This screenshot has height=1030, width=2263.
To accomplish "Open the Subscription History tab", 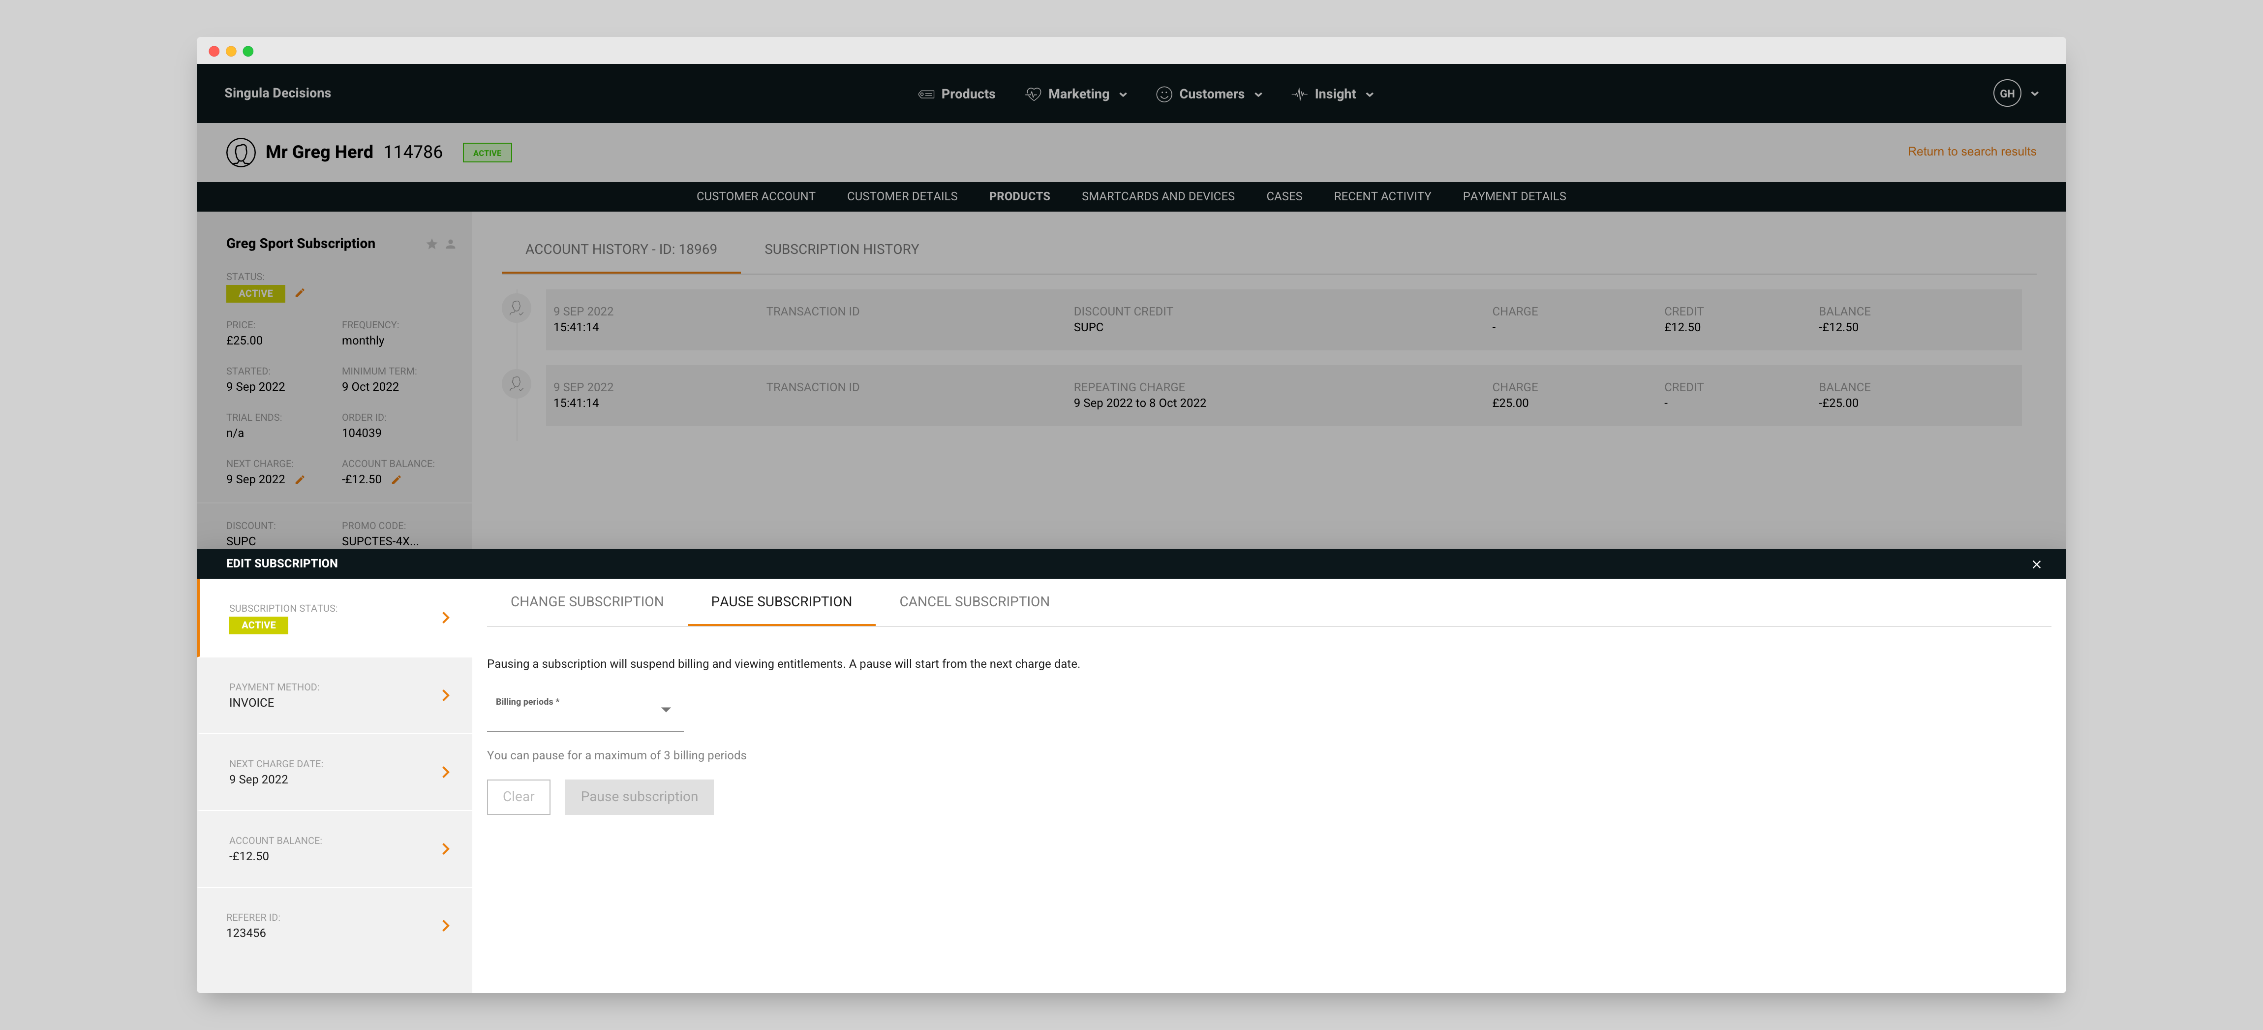I will 841,250.
